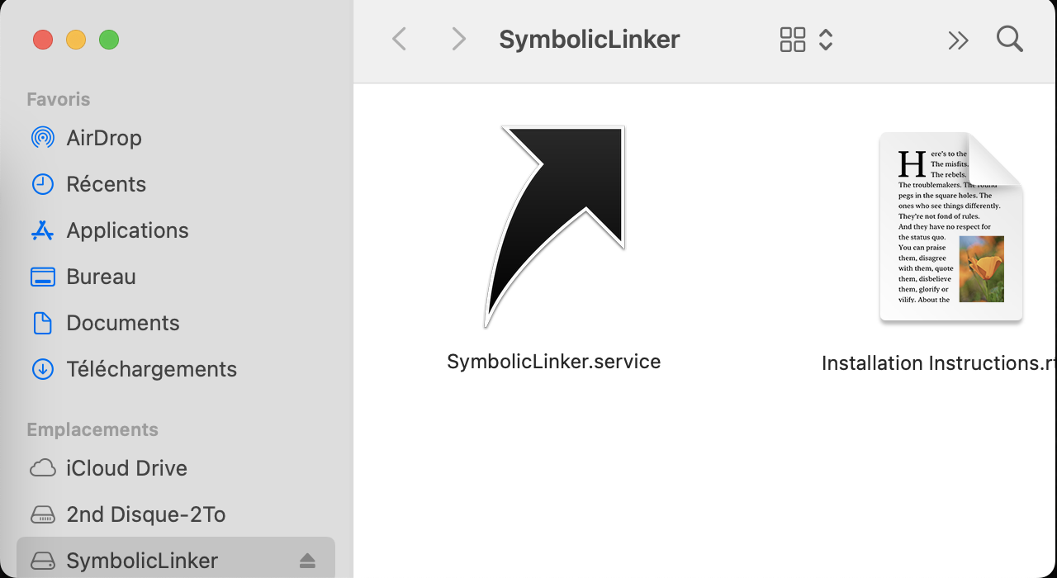Open view options up-down dropdown arrows
1057x578 pixels.
click(826, 39)
